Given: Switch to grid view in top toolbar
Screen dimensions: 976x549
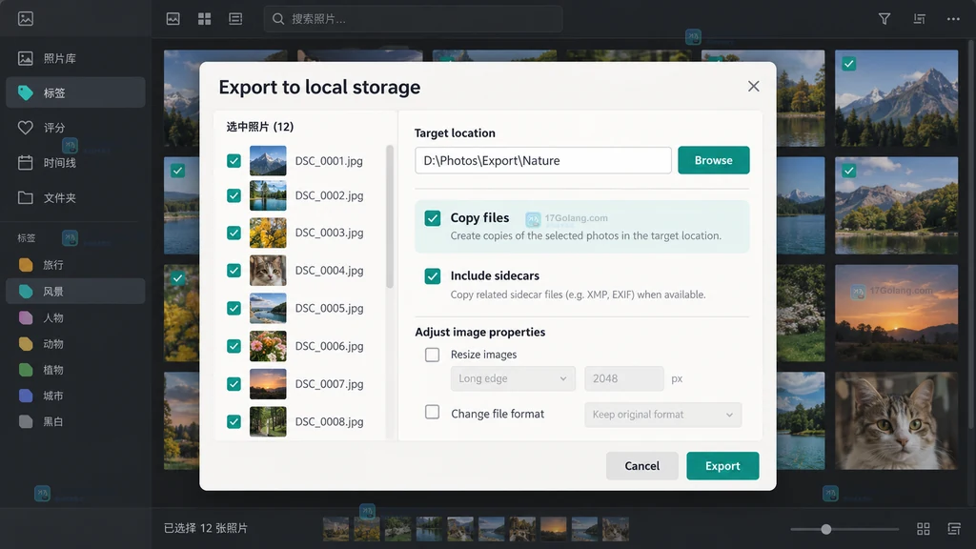Looking at the screenshot, I should pos(204,19).
